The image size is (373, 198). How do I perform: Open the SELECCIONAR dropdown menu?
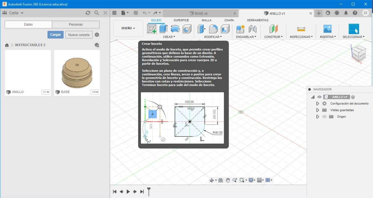[x=353, y=37]
